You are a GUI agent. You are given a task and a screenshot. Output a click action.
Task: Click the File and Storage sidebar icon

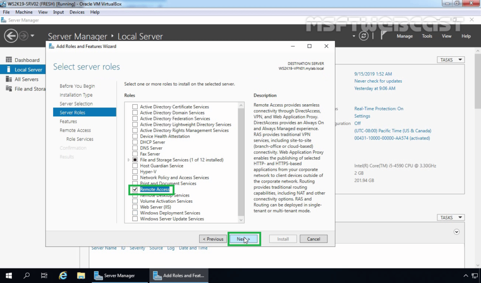(x=9, y=89)
